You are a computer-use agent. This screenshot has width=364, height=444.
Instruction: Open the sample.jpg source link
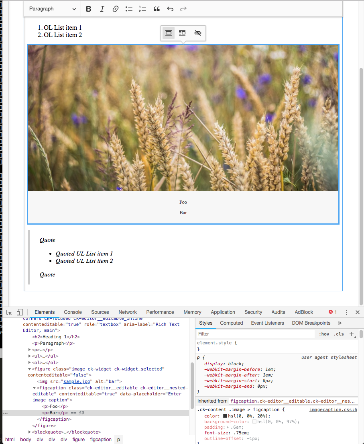(x=76, y=381)
